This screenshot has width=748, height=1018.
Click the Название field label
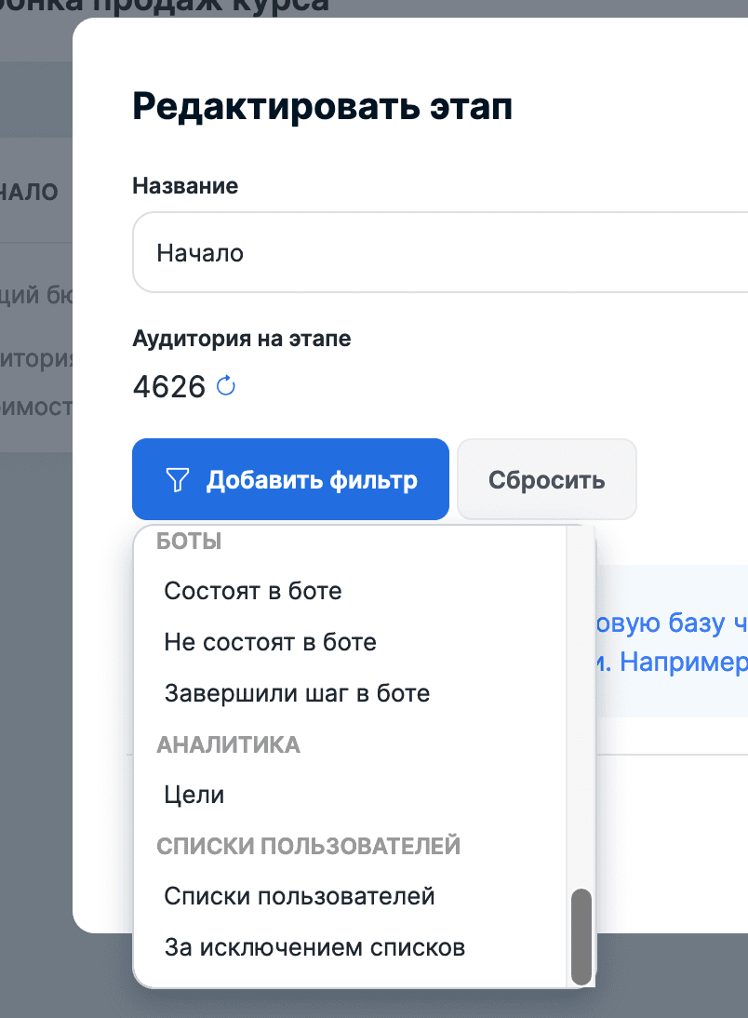pyautogui.click(x=185, y=186)
